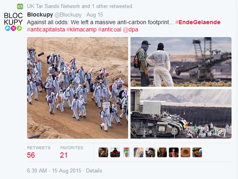This screenshot has width=238, height=179.
Task: Open the green-faced cartoon avatar
Action: 127,152
